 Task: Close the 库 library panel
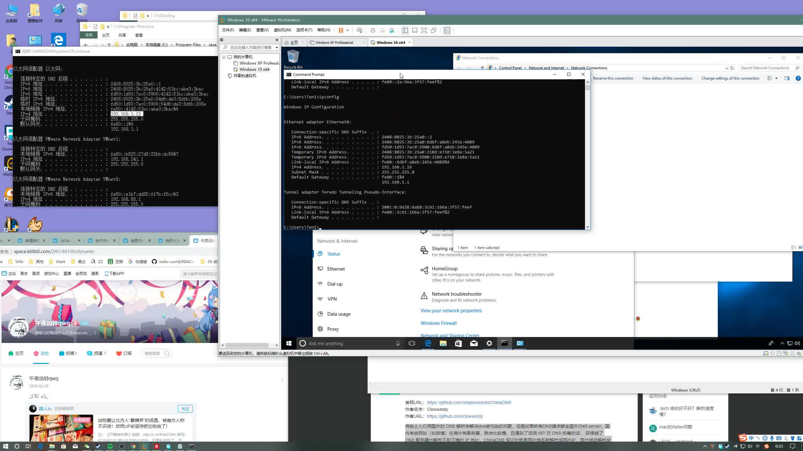277,40
